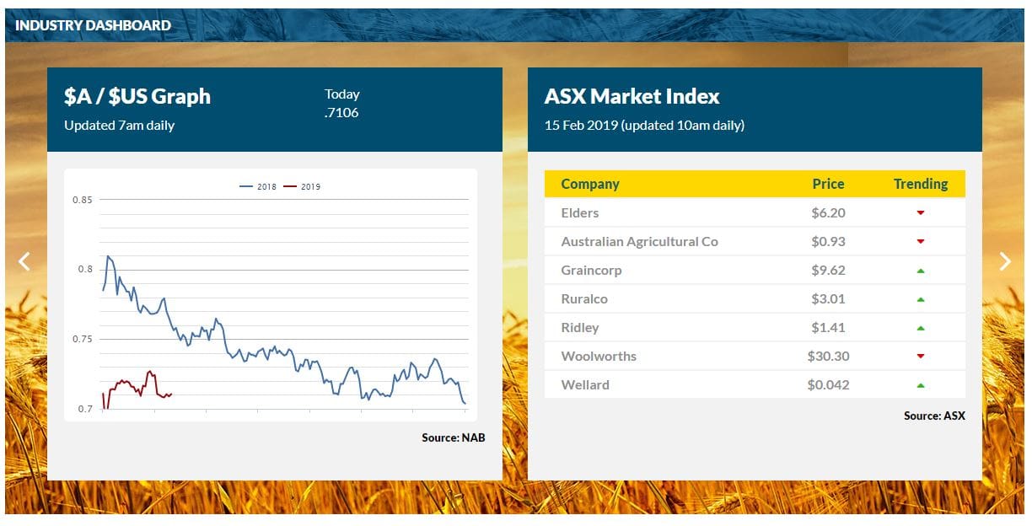Sort table by Company column header
Viewport: 1032px width, 526px height.
coord(590,184)
